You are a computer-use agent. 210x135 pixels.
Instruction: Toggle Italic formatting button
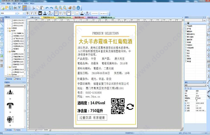click(32, 13)
